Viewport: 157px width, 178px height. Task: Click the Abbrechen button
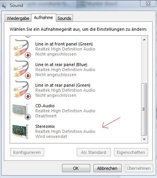107,168
